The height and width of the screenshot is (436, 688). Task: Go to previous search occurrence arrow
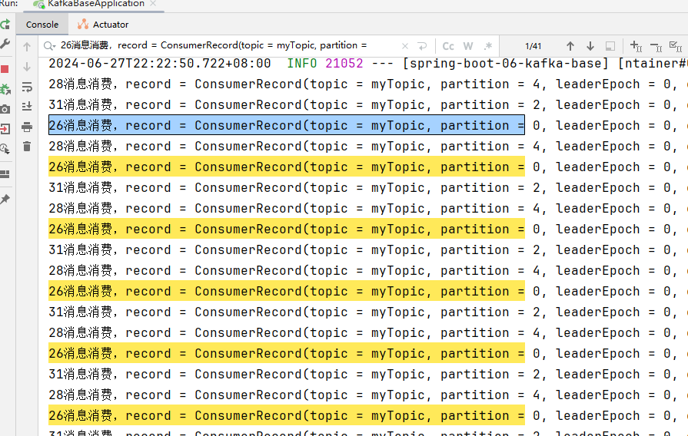[x=570, y=46]
